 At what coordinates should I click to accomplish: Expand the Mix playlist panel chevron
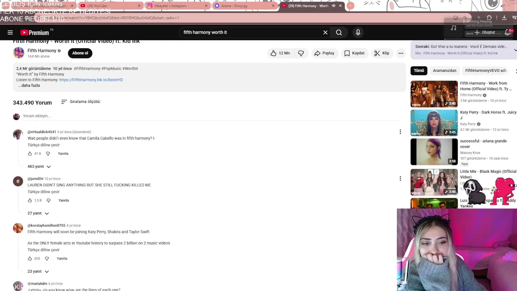pyautogui.click(x=515, y=50)
